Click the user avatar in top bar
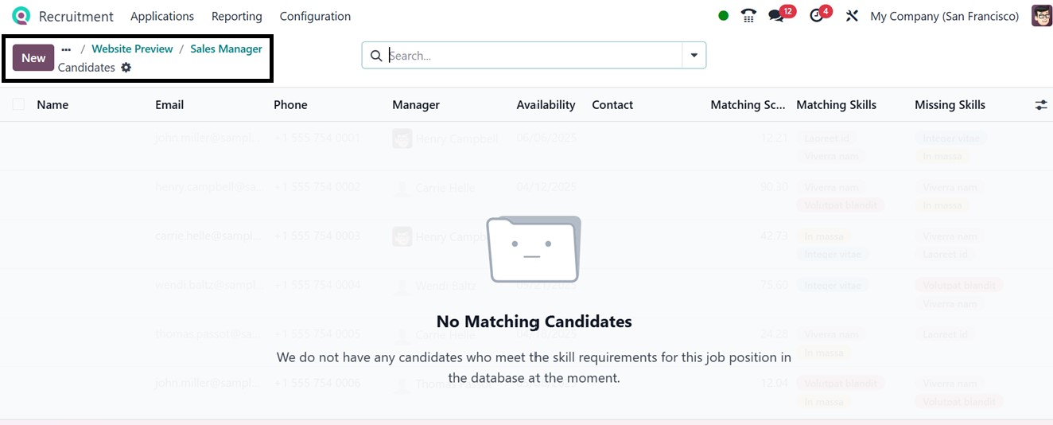1053x425 pixels. [x=1041, y=16]
